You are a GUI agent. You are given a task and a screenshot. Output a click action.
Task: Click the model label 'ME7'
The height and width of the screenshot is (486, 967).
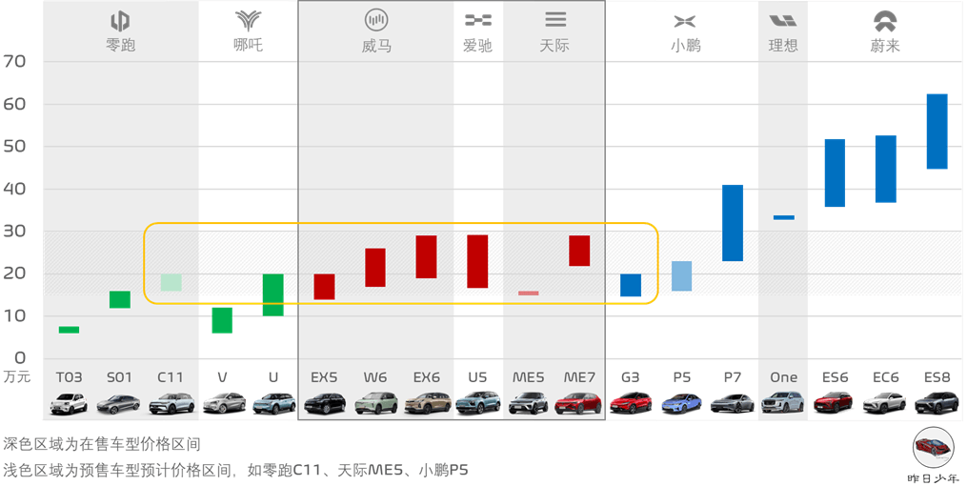579,377
